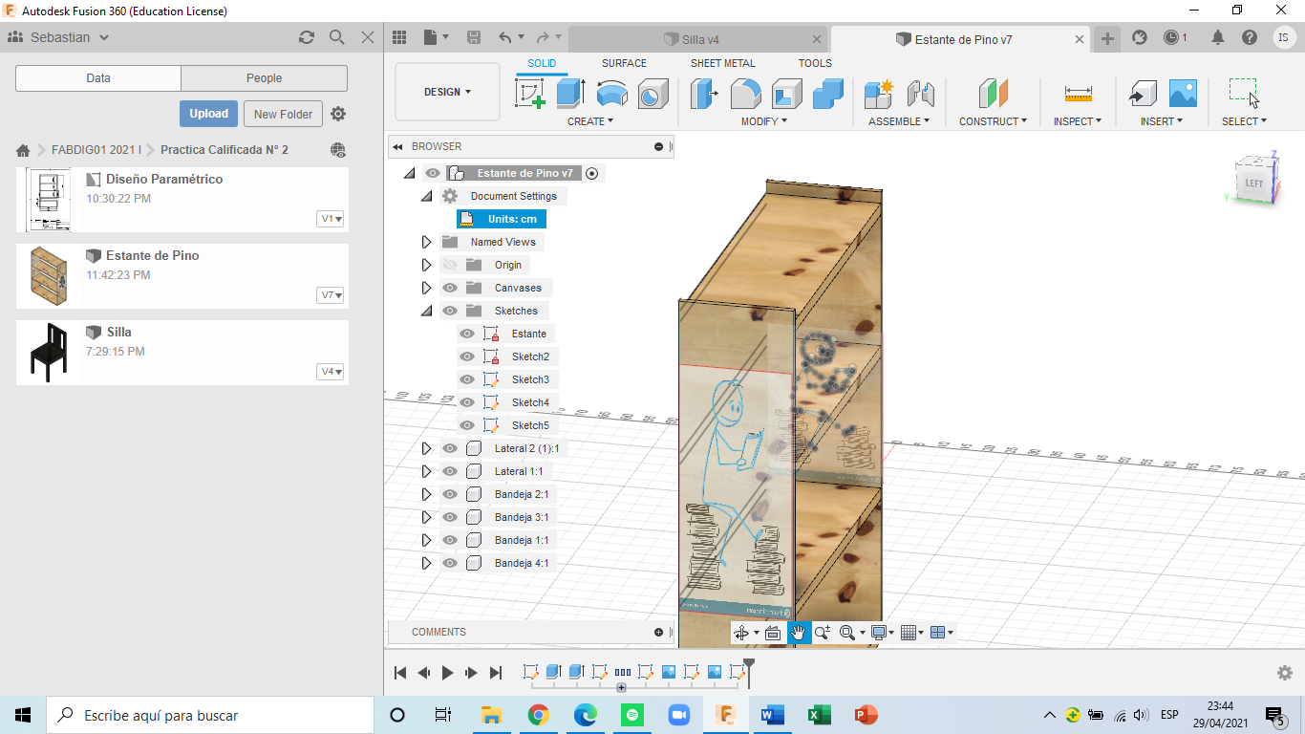Click the timeline end marker
Image resolution: width=1305 pixels, height=734 pixels.
tap(749, 663)
